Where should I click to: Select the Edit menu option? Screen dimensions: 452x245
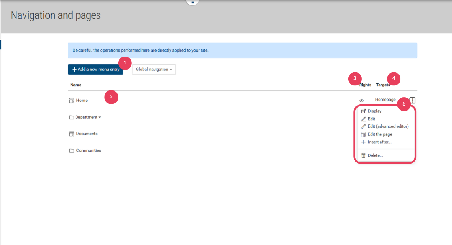371,119
